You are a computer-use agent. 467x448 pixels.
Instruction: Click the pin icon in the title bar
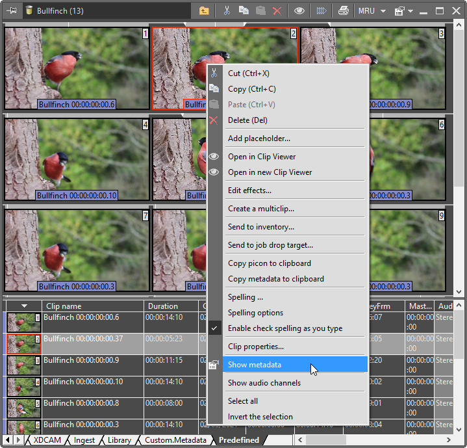click(x=11, y=10)
